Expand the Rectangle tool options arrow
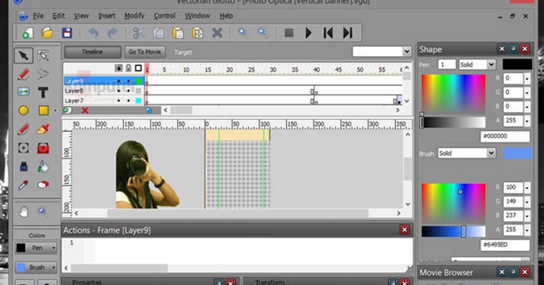Viewport: 544px width, 285px height. pyautogui.click(x=55, y=110)
